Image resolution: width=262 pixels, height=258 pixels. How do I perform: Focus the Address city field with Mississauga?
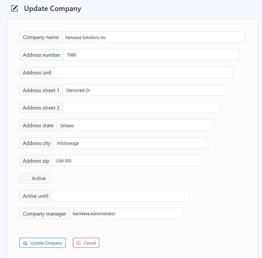[131, 143]
